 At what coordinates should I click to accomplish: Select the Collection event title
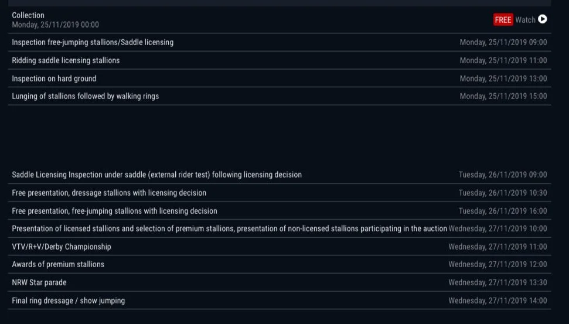point(28,15)
